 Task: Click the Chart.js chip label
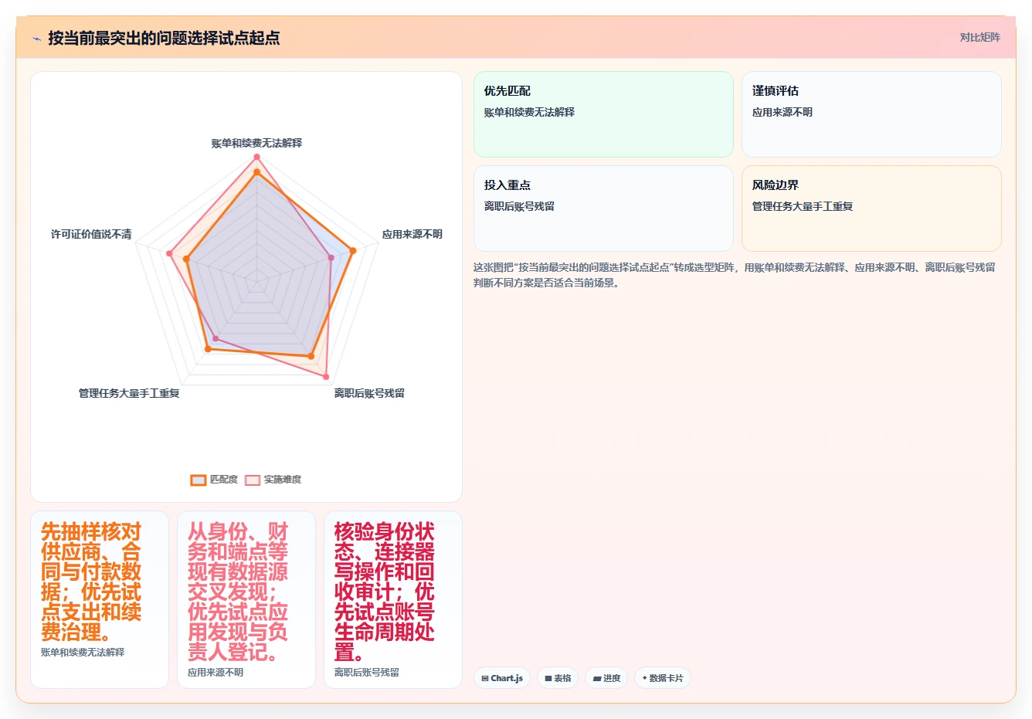[507, 678]
